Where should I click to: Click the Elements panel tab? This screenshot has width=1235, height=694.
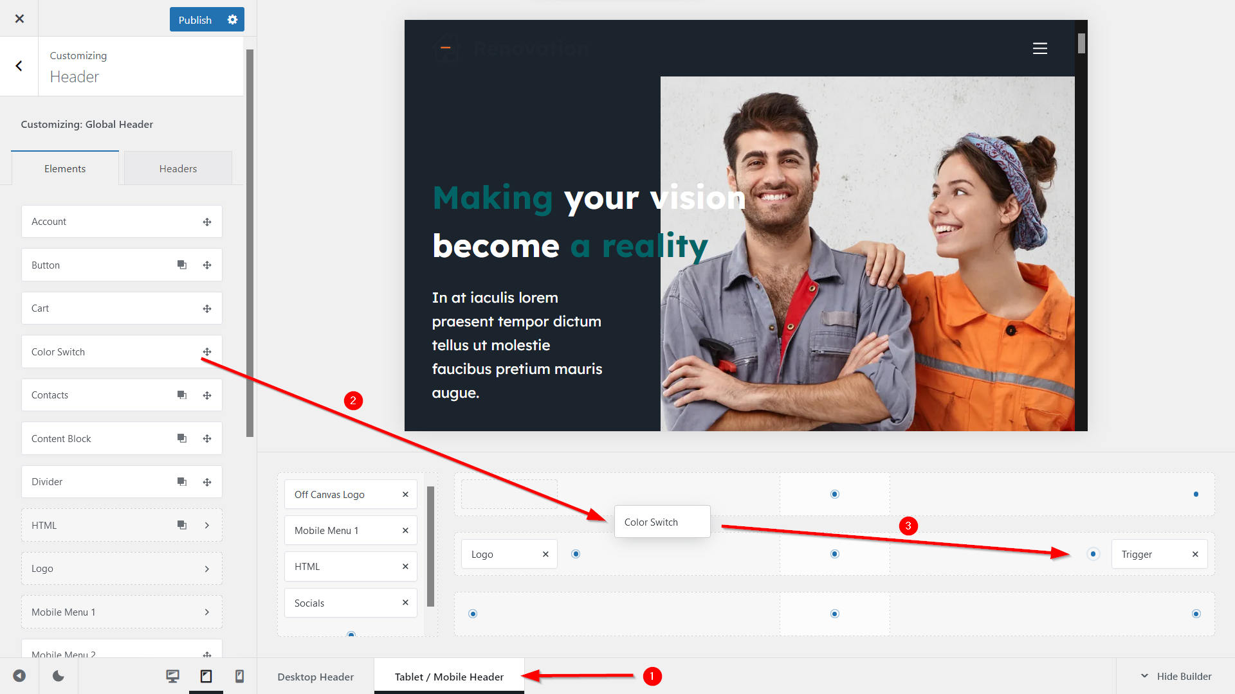64,168
